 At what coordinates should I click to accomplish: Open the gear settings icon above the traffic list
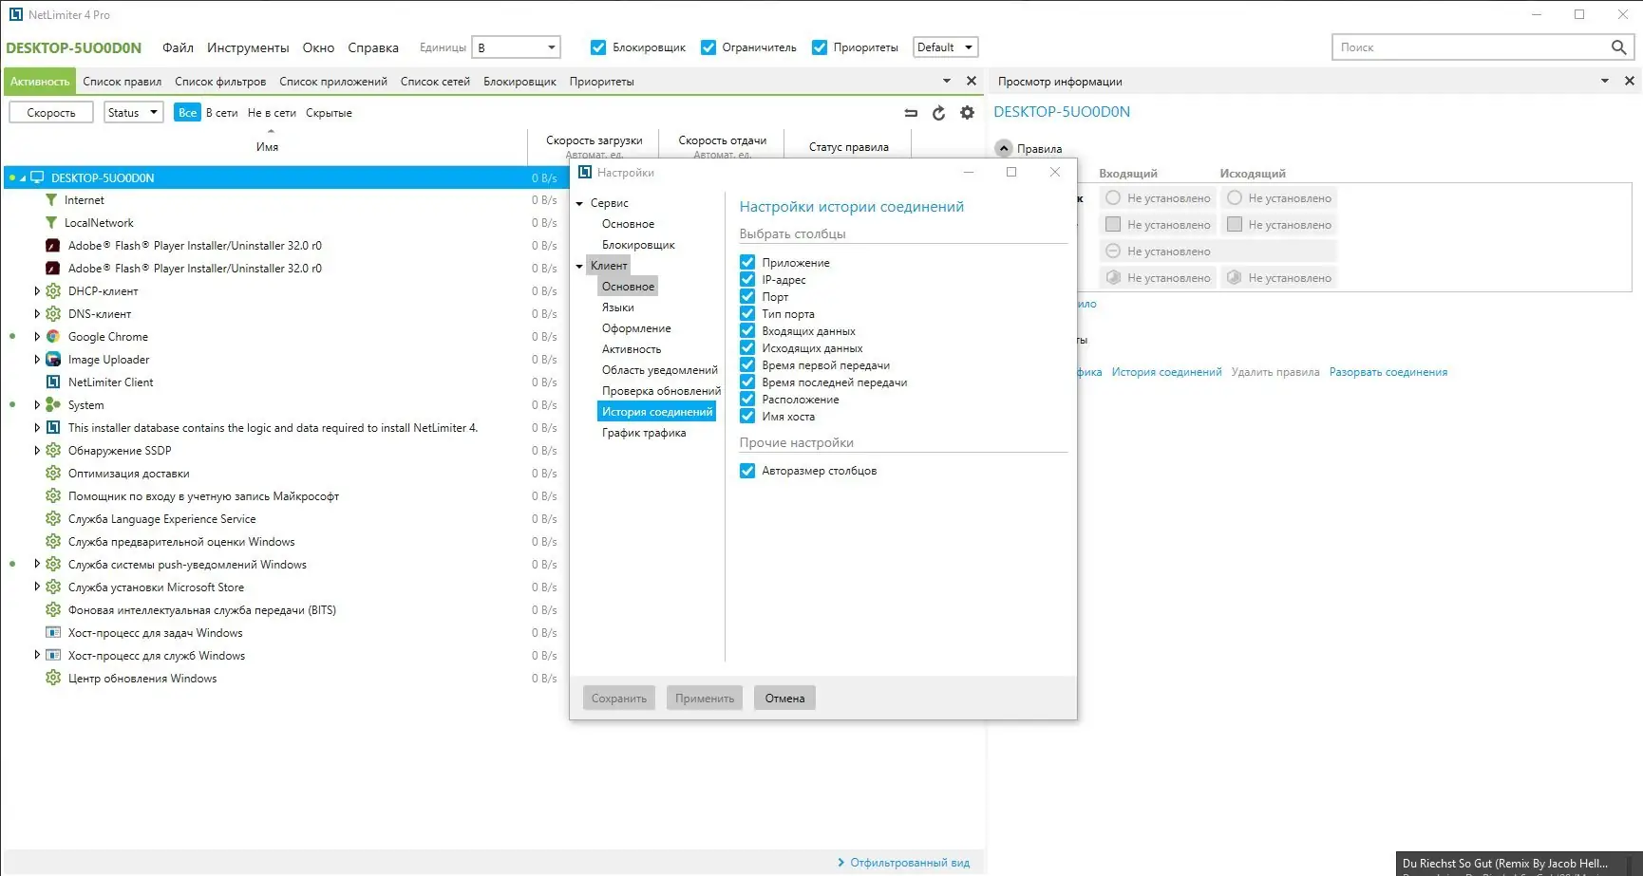pyautogui.click(x=967, y=112)
